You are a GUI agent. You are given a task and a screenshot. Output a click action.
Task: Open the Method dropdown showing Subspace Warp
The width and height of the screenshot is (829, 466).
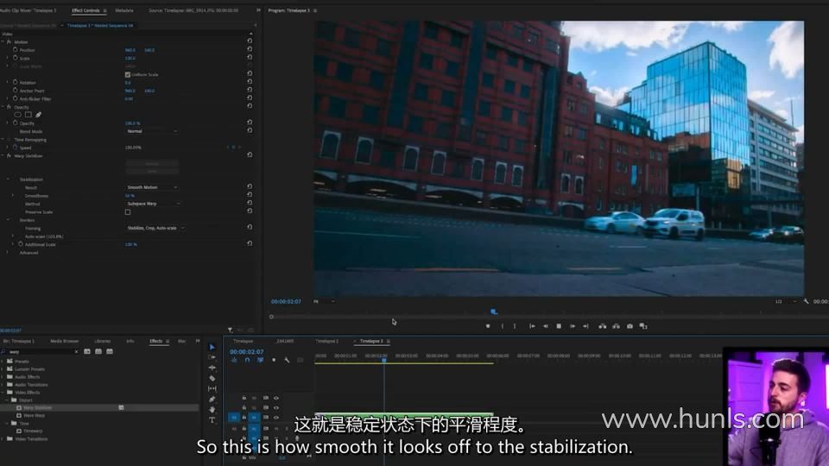[x=153, y=204]
